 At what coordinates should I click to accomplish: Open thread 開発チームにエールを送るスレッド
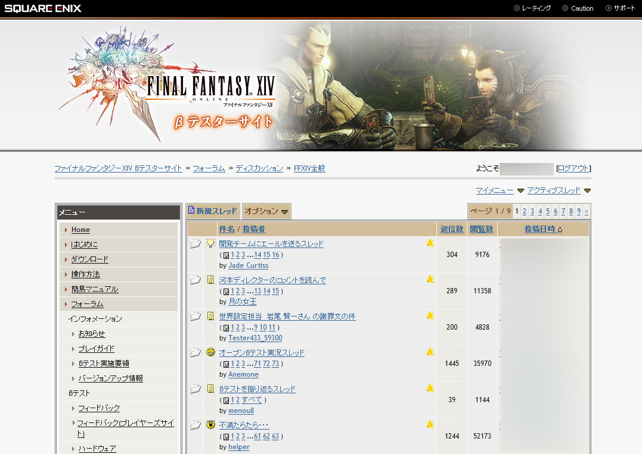(271, 244)
